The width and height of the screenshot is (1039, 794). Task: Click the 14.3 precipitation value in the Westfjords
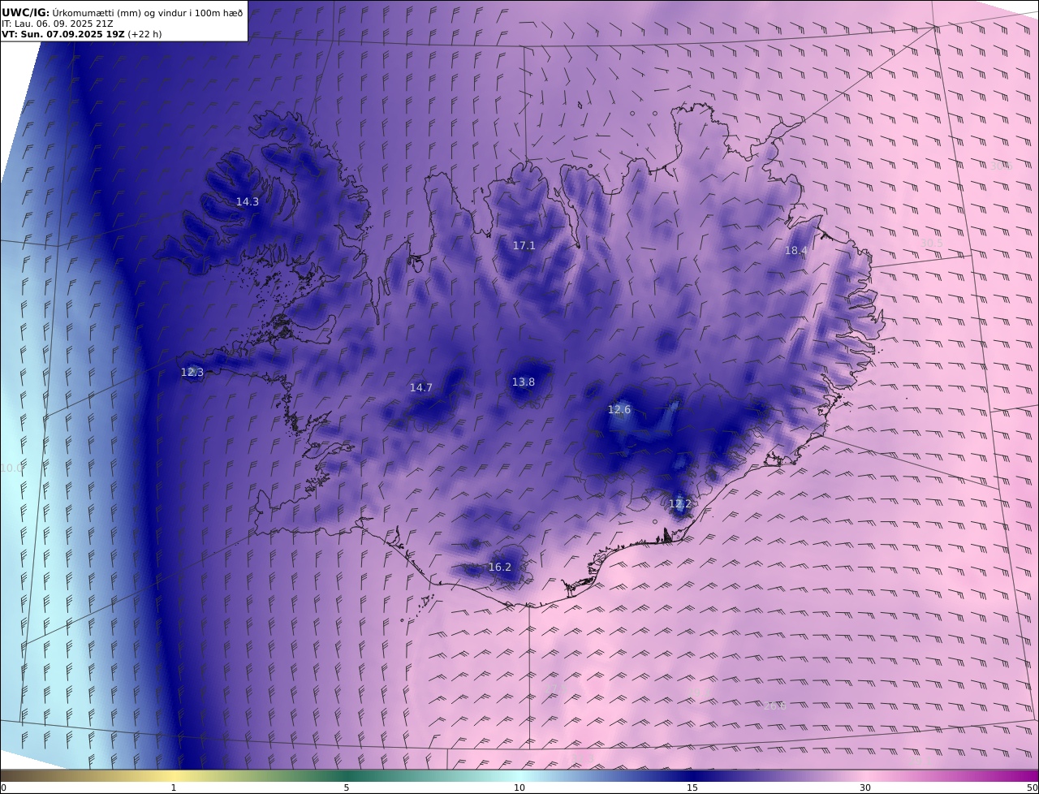(x=248, y=202)
